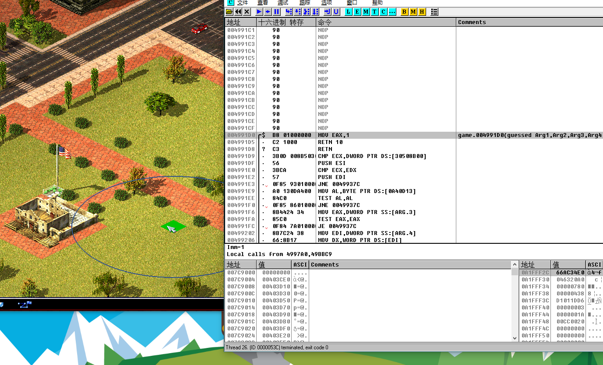Select dump row at address 007C9004
This screenshot has width=603, height=365.
[368, 280]
